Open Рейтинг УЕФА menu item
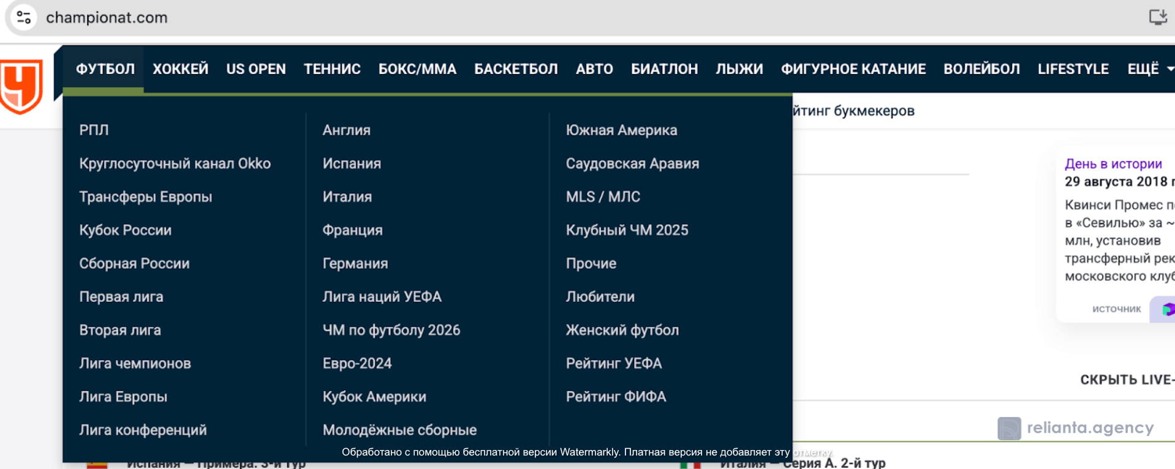This screenshot has width=1175, height=469. 613,363
